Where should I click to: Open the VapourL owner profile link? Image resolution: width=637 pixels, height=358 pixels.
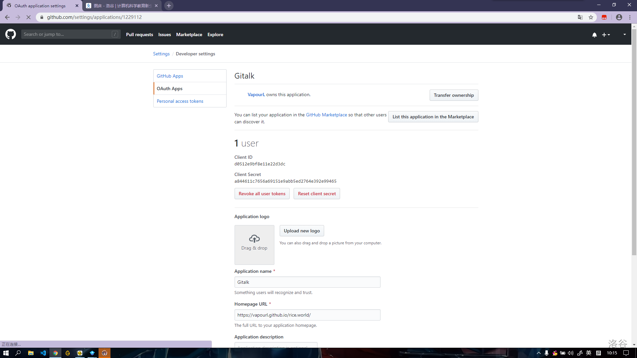tap(256, 94)
